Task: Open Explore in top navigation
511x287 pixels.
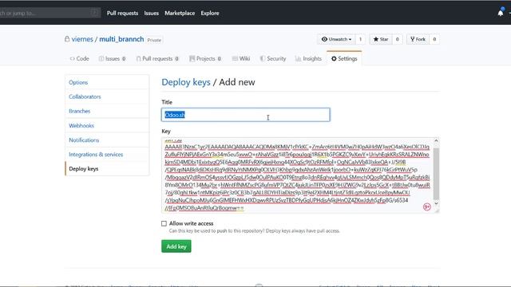Action: pos(210,13)
